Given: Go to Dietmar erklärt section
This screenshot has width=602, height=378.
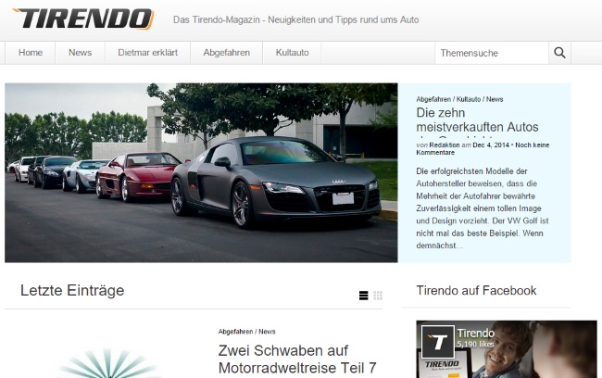Looking at the screenshot, I should (x=148, y=53).
